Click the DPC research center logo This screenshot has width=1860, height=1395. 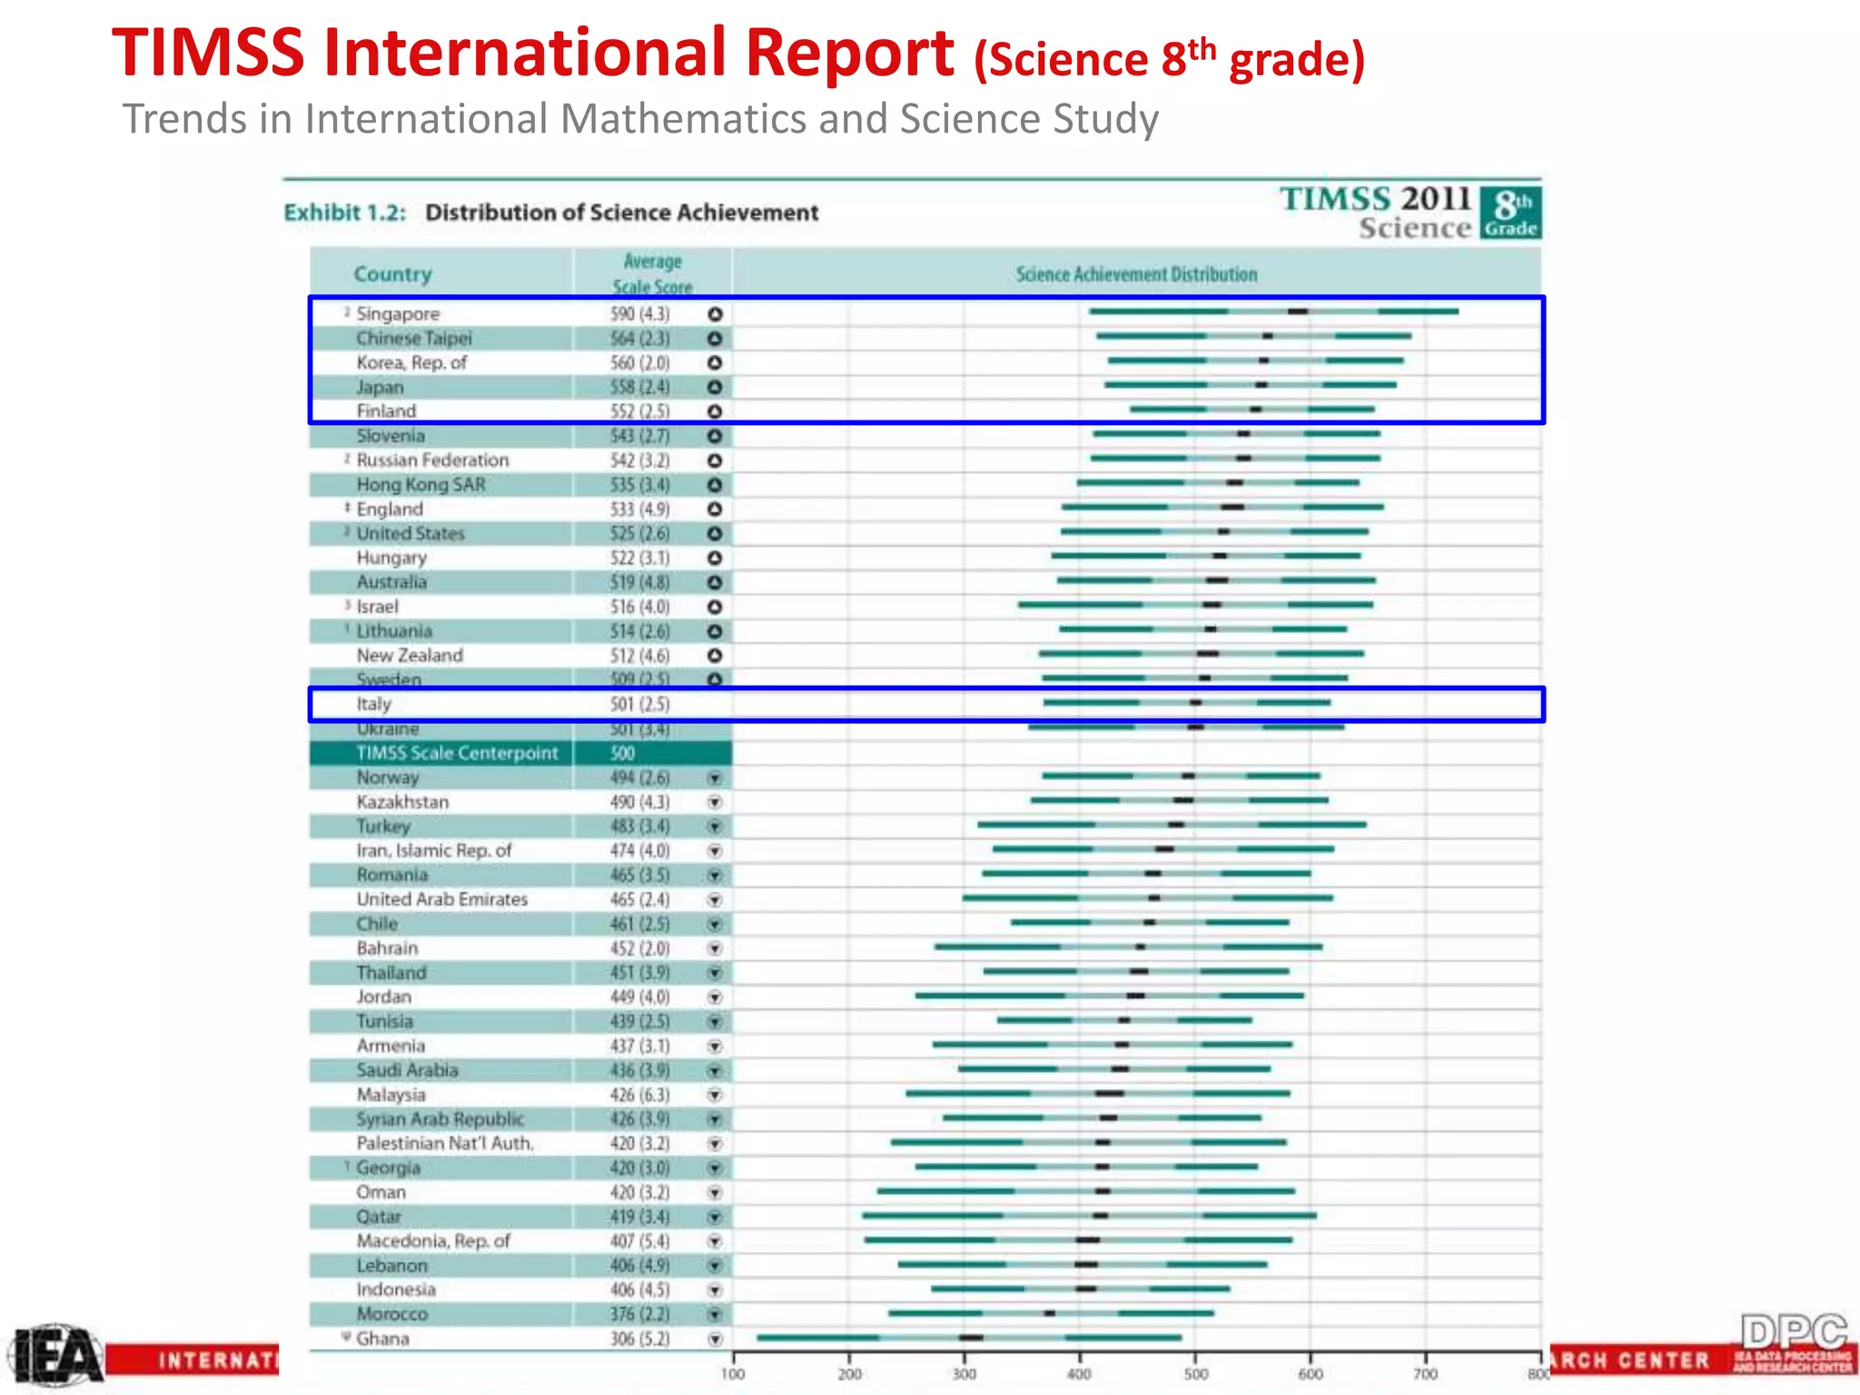[1795, 1344]
